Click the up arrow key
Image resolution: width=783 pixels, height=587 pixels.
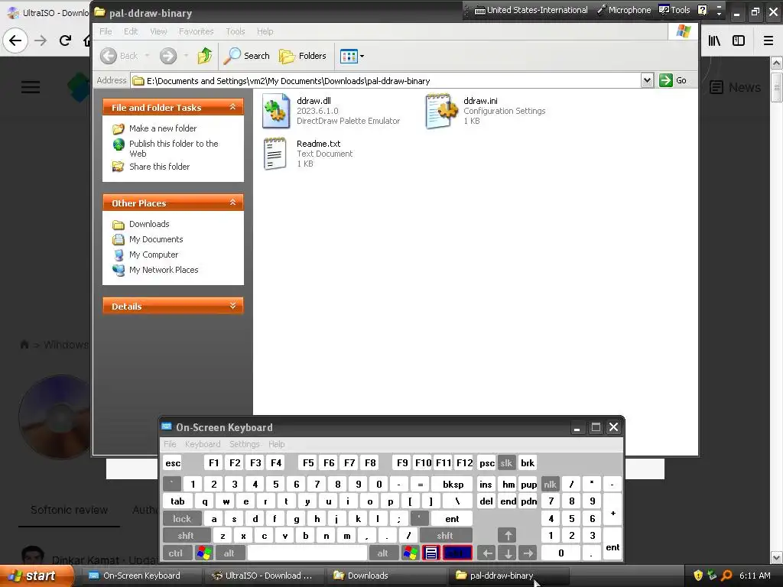click(508, 536)
